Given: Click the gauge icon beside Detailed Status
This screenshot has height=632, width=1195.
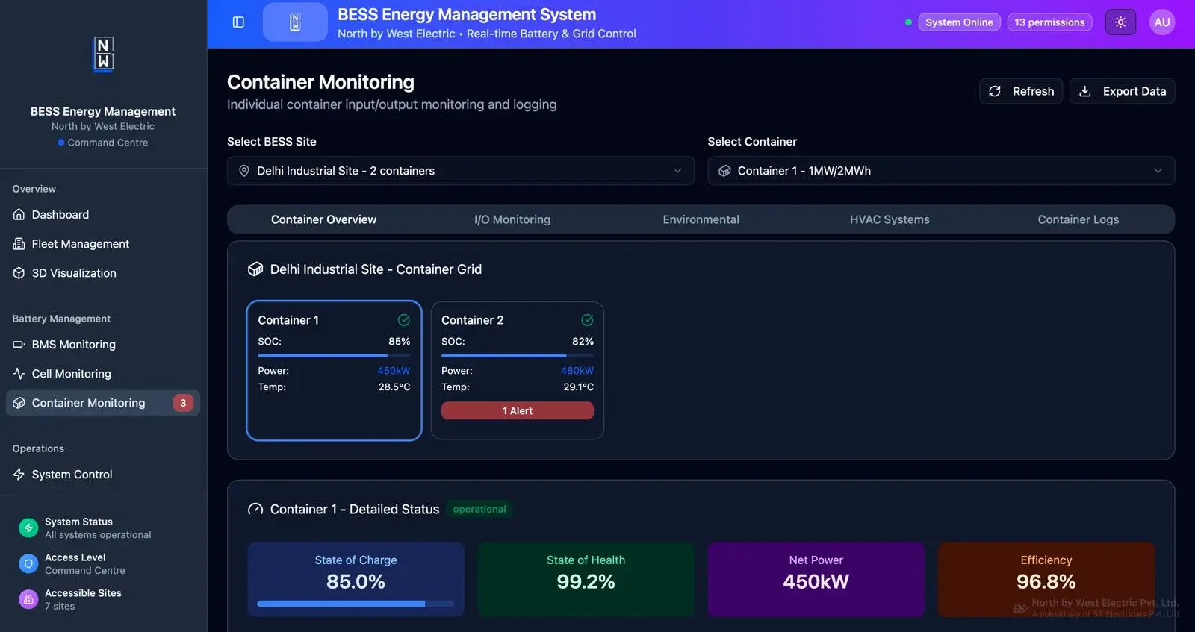Looking at the screenshot, I should 255,510.
